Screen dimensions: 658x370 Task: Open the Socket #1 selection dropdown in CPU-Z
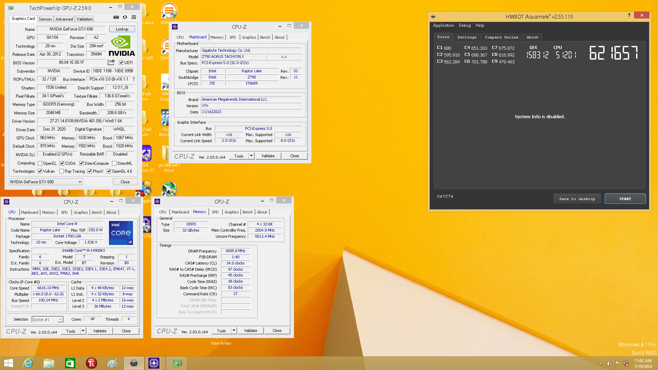click(x=47, y=319)
